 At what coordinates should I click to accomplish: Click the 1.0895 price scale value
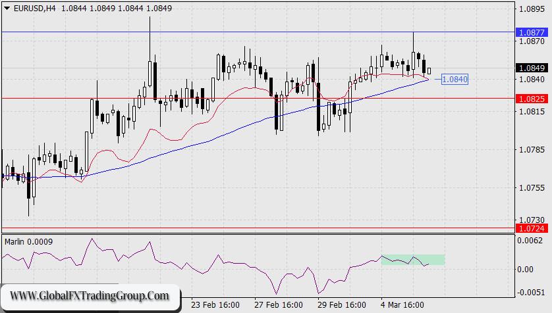[x=532, y=9]
